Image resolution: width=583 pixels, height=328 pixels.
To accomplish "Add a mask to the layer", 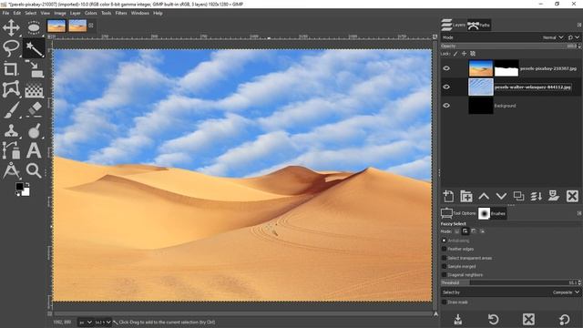I will pyautogui.click(x=554, y=196).
